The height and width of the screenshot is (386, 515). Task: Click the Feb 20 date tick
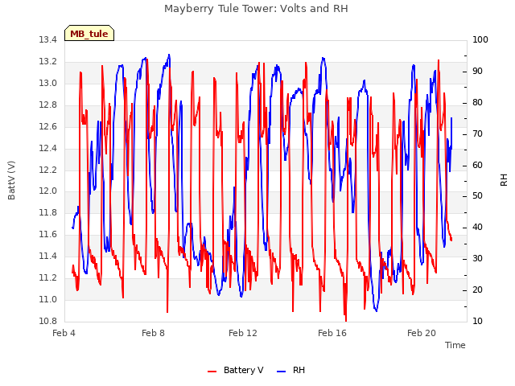point(422,333)
